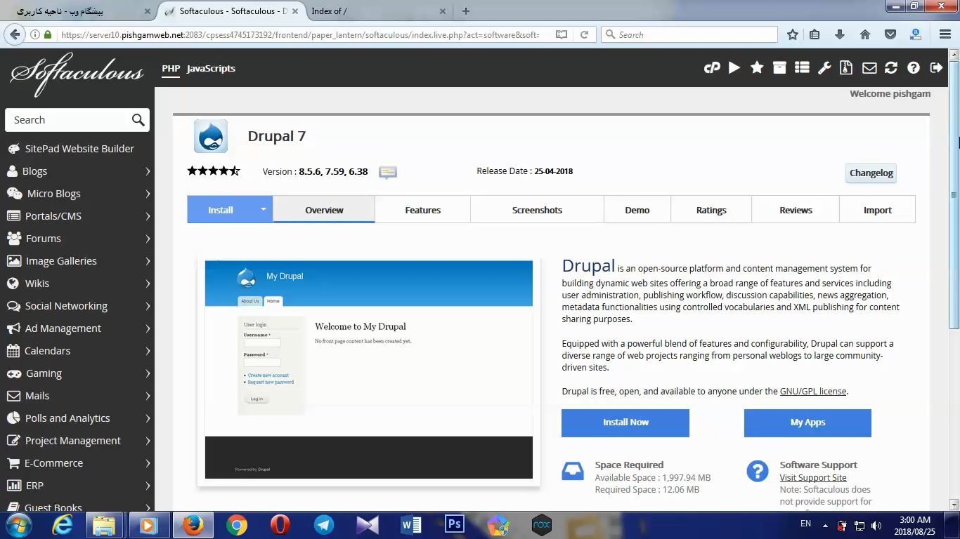The width and height of the screenshot is (960, 539).
Task: Follow the Visit Support Site link
Action: tap(813, 477)
